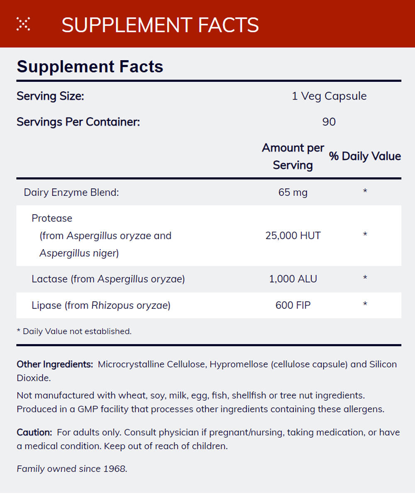Select the Lipase ingredient row
This screenshot has height=494, width=415.
tap(101, 306)
